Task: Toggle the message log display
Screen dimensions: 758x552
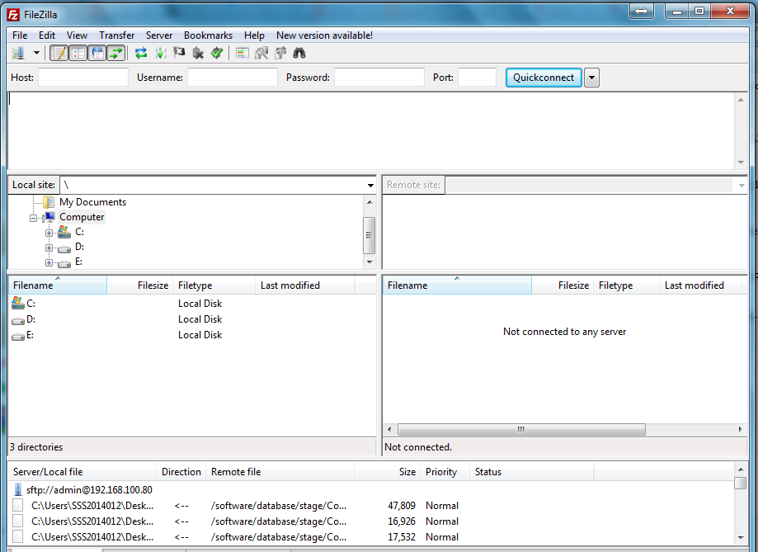Action: 59,53
